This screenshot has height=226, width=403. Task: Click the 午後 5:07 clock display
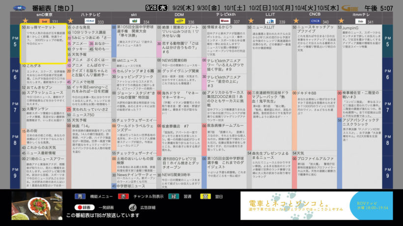pos(379,8)
